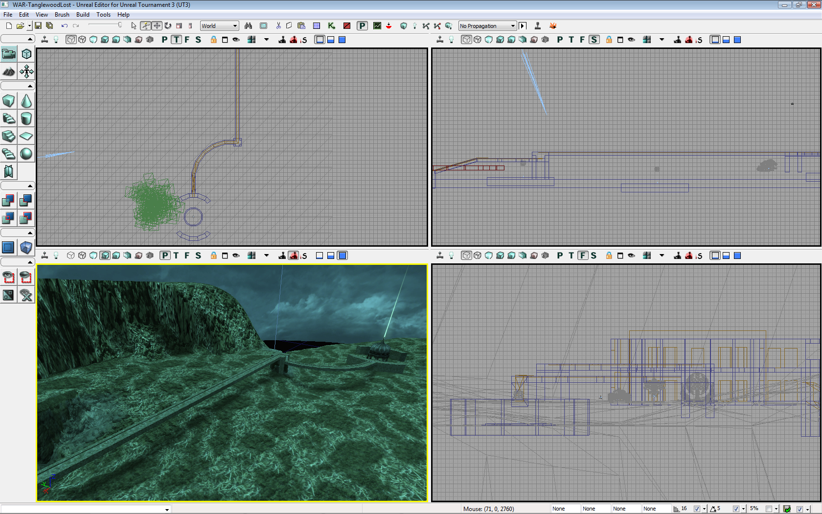The height and width of the screenshot is (514, 822).
Task: Expand arrow next to Open file icon
Action: pos(29,26)
